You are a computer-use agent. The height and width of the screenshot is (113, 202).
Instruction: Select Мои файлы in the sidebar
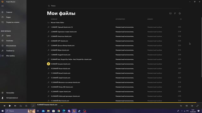10,56
